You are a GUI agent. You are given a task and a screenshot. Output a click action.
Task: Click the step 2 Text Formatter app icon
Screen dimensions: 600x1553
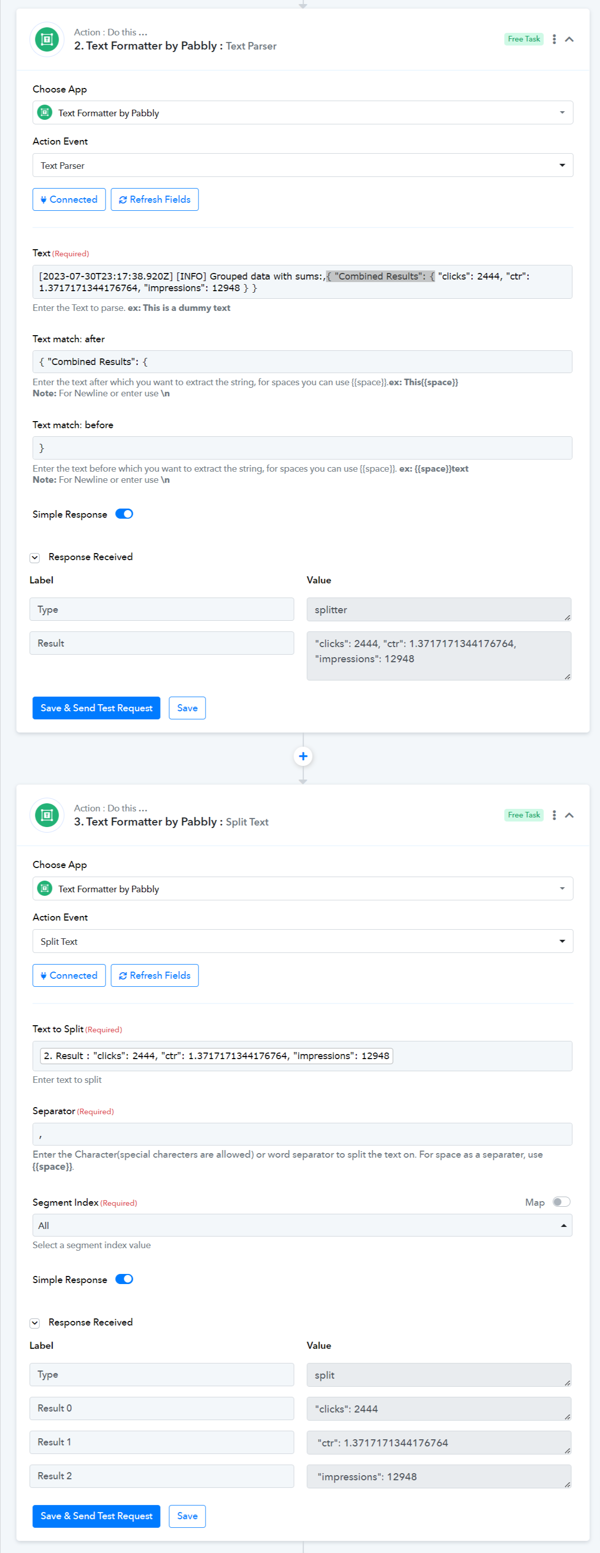pos(47,40)
